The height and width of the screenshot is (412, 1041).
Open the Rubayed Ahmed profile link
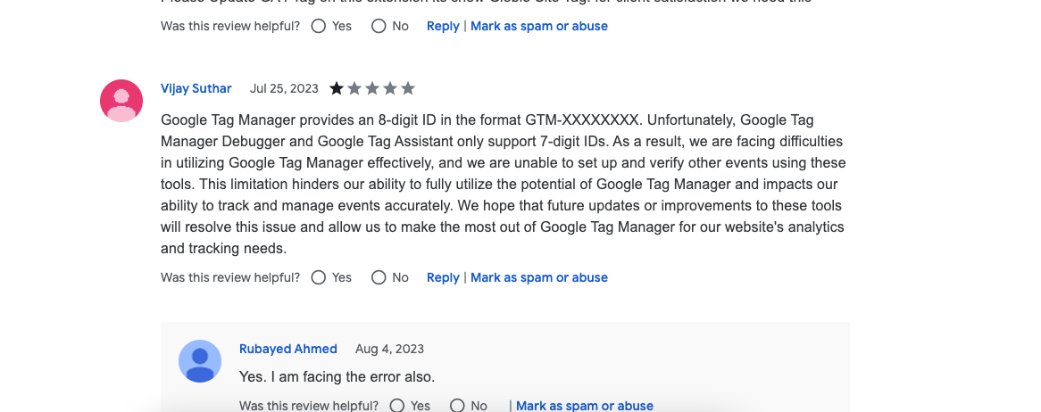(x=288, y=349)
